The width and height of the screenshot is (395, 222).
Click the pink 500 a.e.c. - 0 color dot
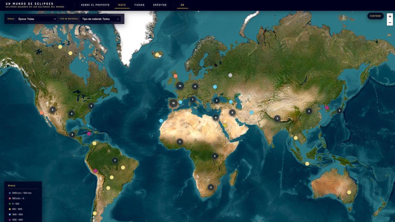[10, 198]
